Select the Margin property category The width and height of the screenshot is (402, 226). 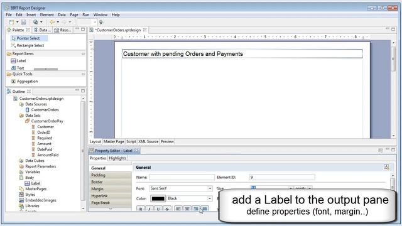[x=111, y=189]
